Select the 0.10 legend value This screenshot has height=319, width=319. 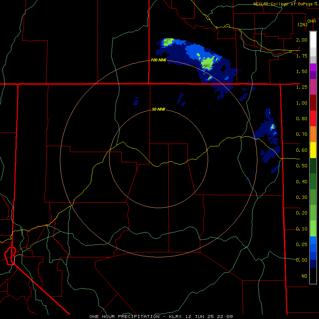[x=302, y=229]
